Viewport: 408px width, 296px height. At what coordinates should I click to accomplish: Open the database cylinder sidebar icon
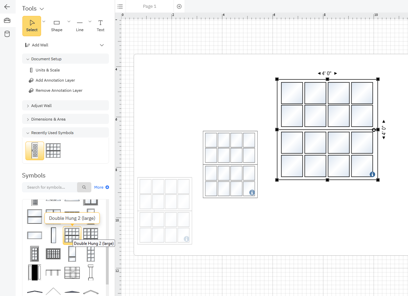click(7, 34)
